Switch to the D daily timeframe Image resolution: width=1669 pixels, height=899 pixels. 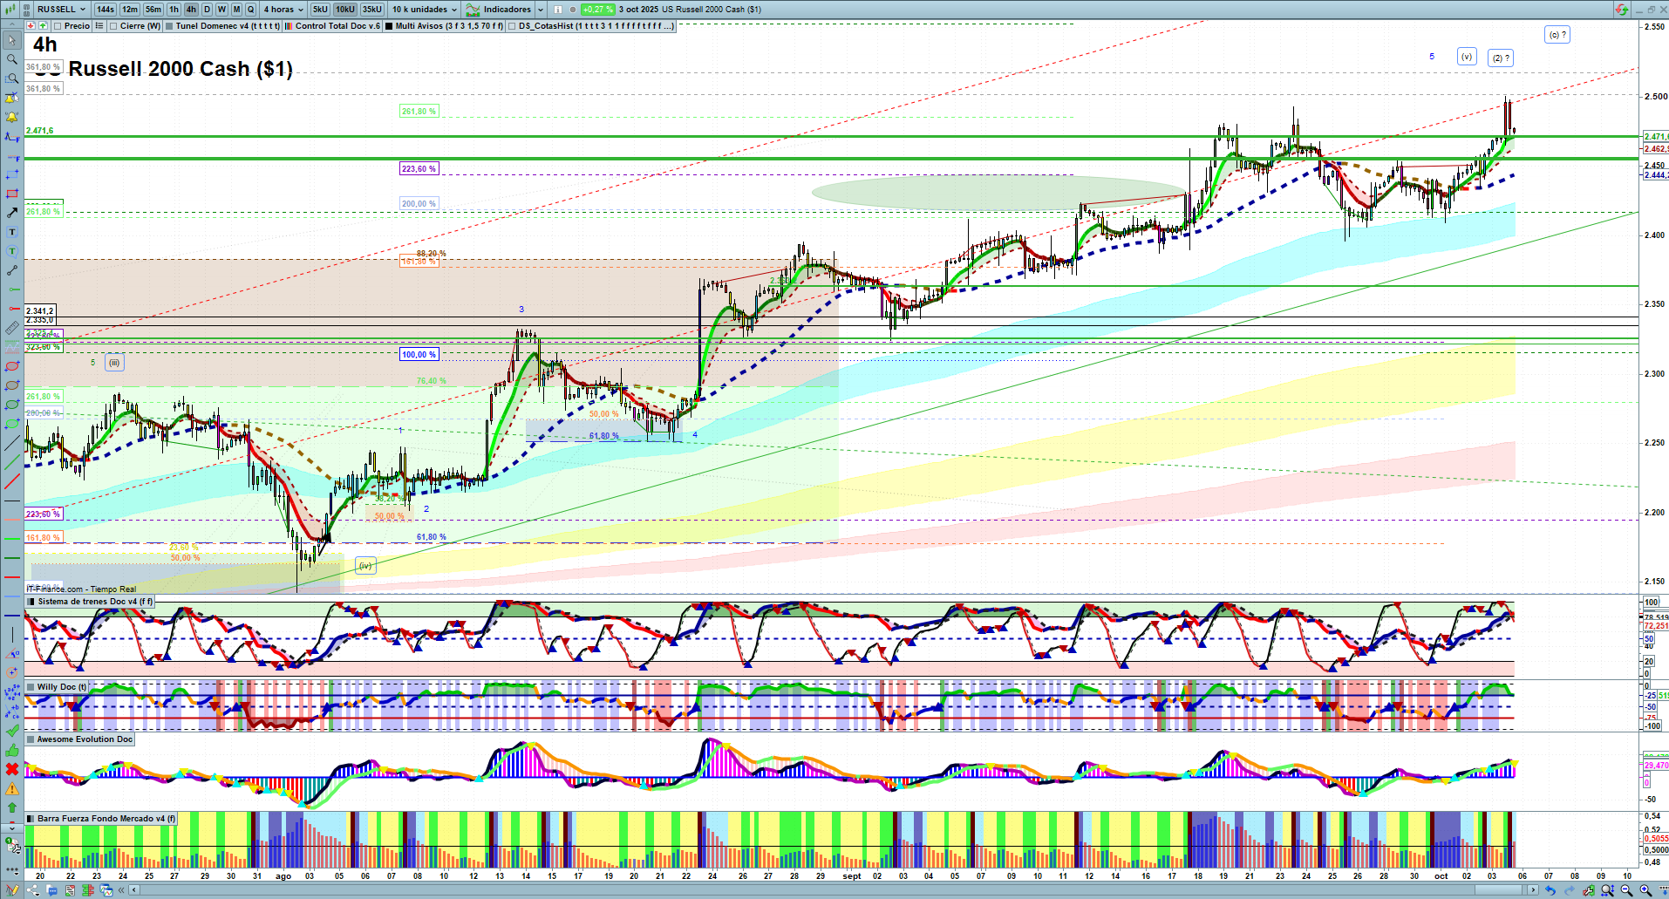207,10
